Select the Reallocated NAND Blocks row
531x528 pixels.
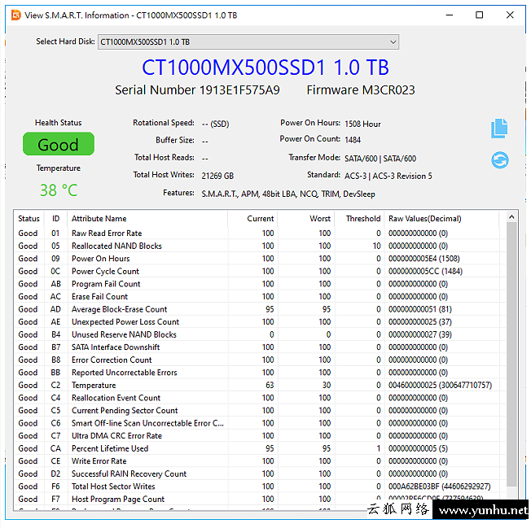point(260,246)
